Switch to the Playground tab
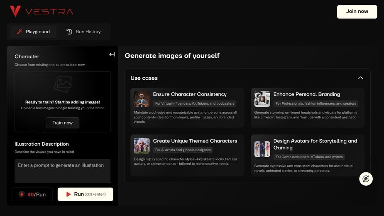This screenshot has width=384, height=216. 33,32
